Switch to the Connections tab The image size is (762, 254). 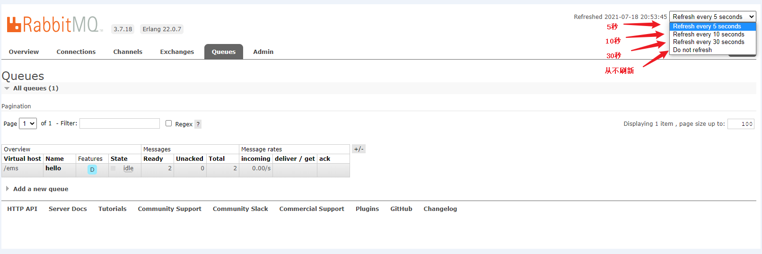pos(76,52)
